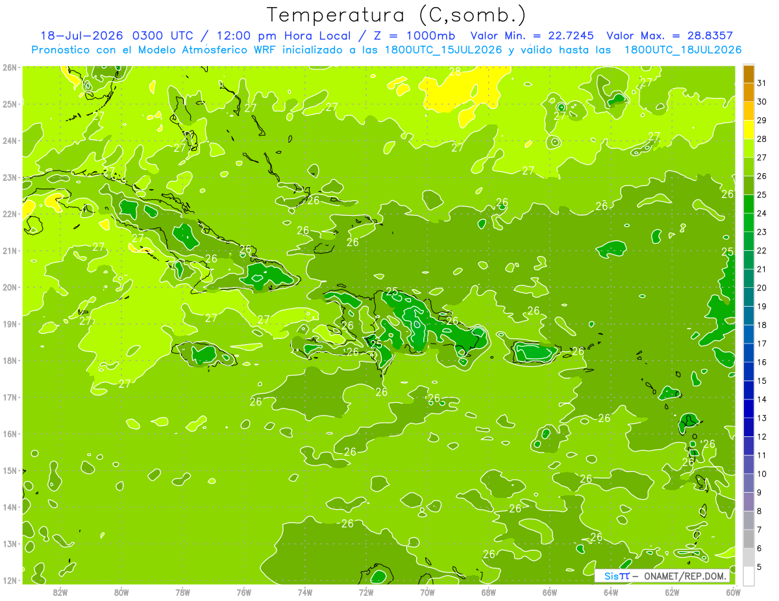The width and height of the screenshot is (779, 601).
Task: Click the 78W longitude axis label
Action: pyautogui.click(x=182, y=592)
